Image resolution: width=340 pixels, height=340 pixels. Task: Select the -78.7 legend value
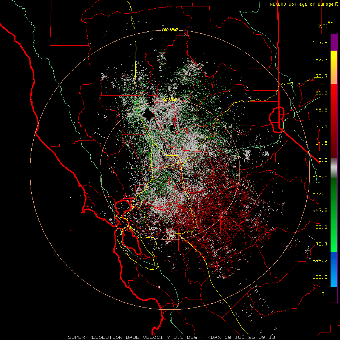[320, 244]
